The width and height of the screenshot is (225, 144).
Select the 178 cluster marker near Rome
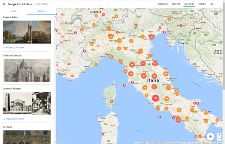pyautogui.click(x=156, y=98)
